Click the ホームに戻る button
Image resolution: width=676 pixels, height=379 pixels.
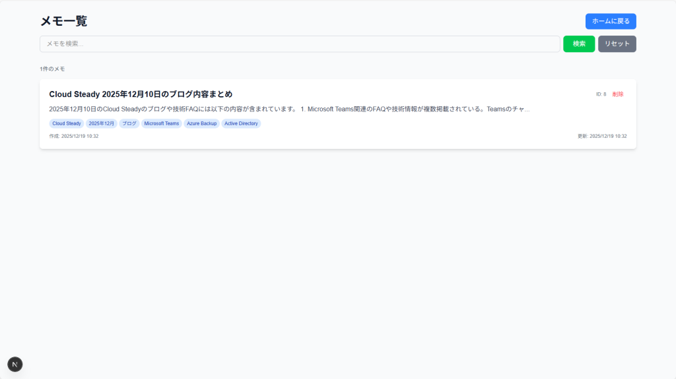pyautogui.click(x=610, y=21)
